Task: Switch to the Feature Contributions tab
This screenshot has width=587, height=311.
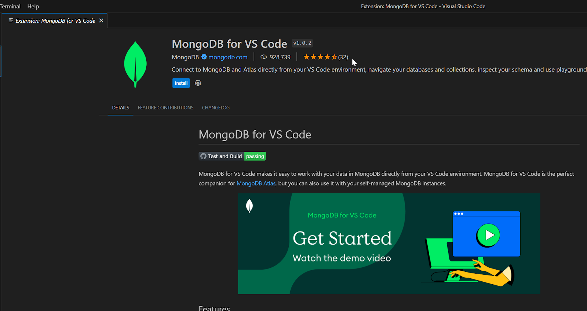Action: 165,107
